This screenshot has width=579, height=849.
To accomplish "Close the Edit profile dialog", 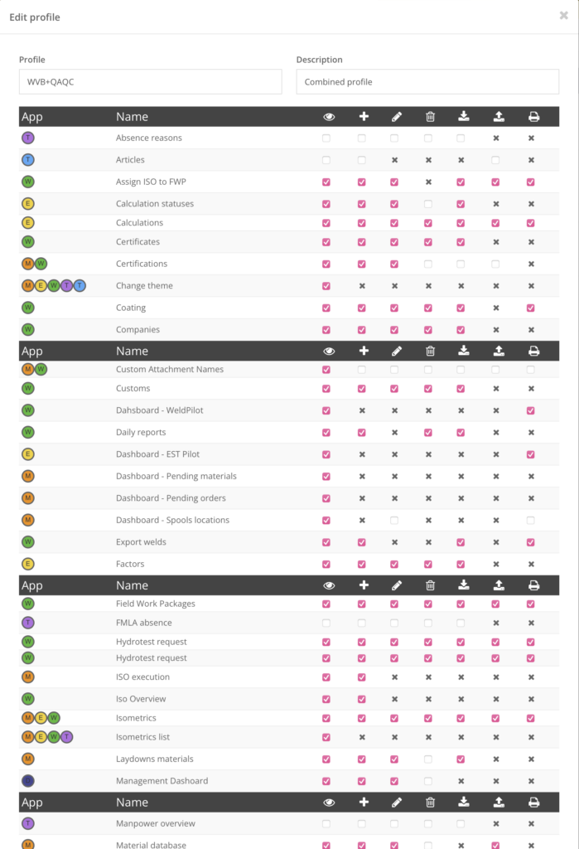I will (x=564, y=15).
